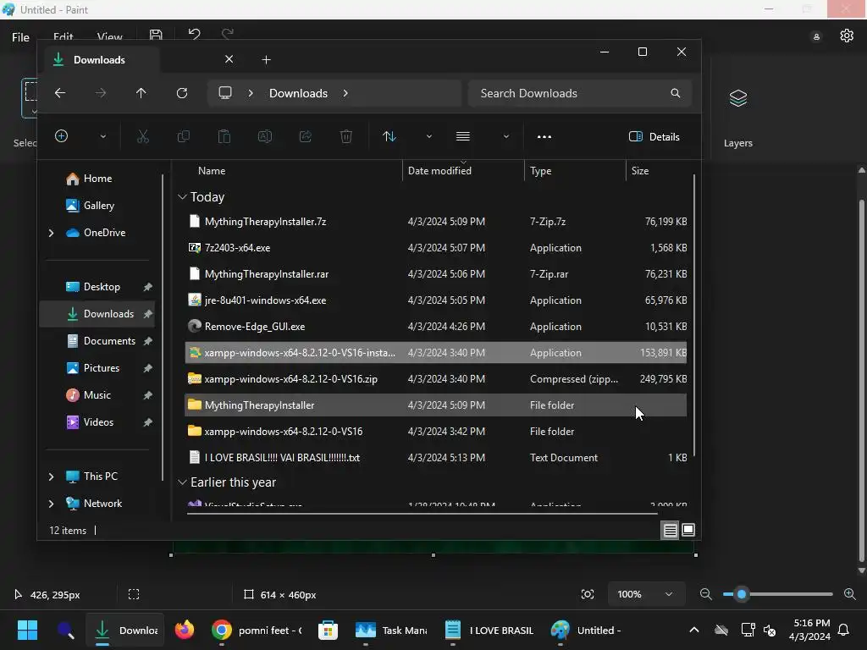
Task: Sort by the Name column header
Action: (x=212, y=171)
